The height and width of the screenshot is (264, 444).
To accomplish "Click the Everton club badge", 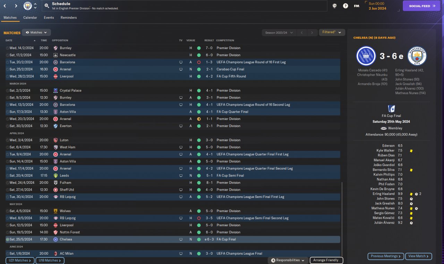I will click(55, 126).
